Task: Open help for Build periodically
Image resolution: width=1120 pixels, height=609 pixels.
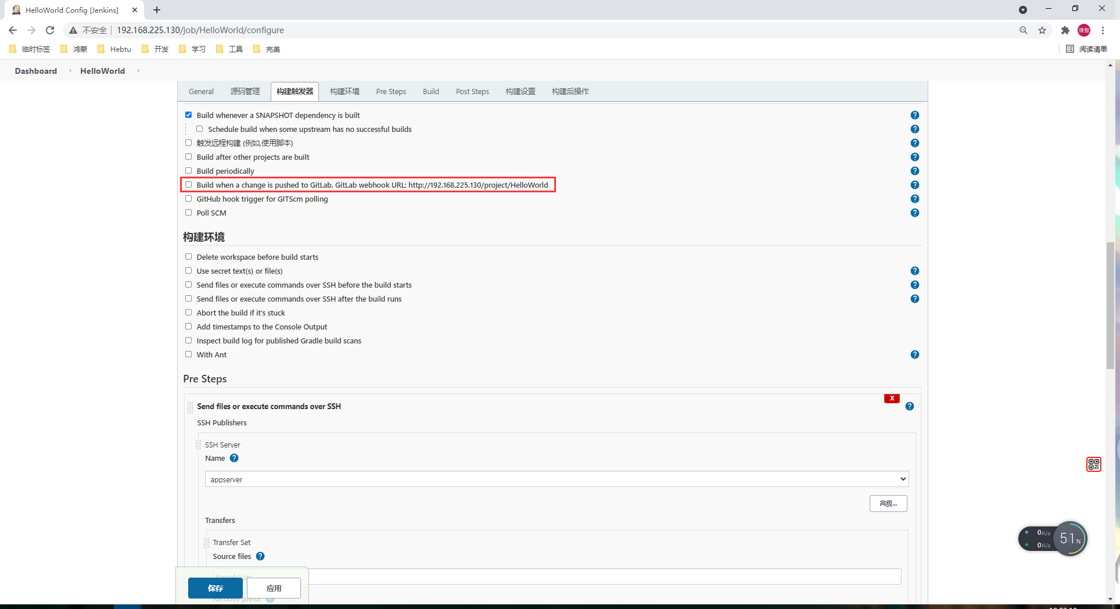Action: tap(914, 171)
